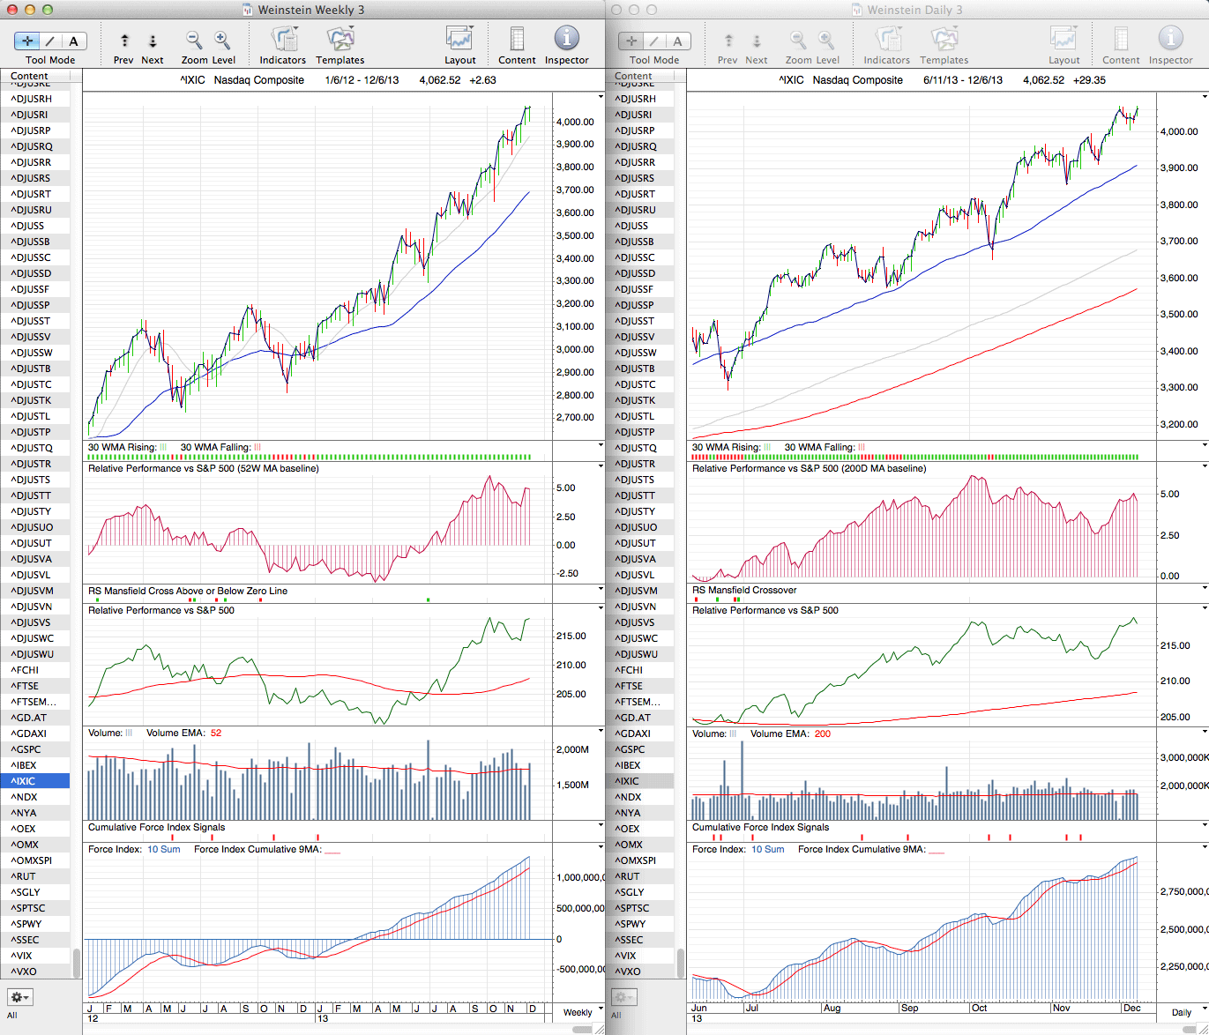Click the Next arrow in Weekly toolbar
The image size is (1209, 1035).
[x=153, y=41]
